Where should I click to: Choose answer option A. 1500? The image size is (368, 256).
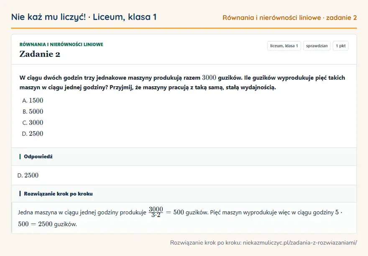(x=33, y=101)
